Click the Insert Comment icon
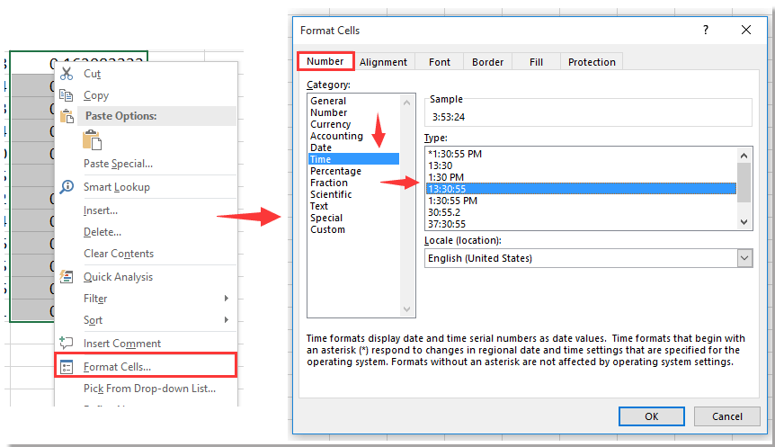This screenshot has height=447, width=775. click(x=67, y=344)
